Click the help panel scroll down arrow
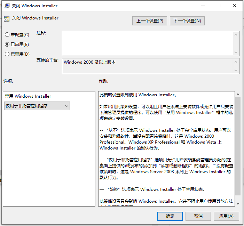244x226 pixels. pyautogui.click(x=238, y=204)
